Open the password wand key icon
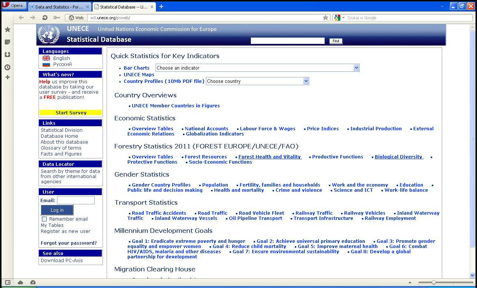The image size is (477, 288). point(56,18)
